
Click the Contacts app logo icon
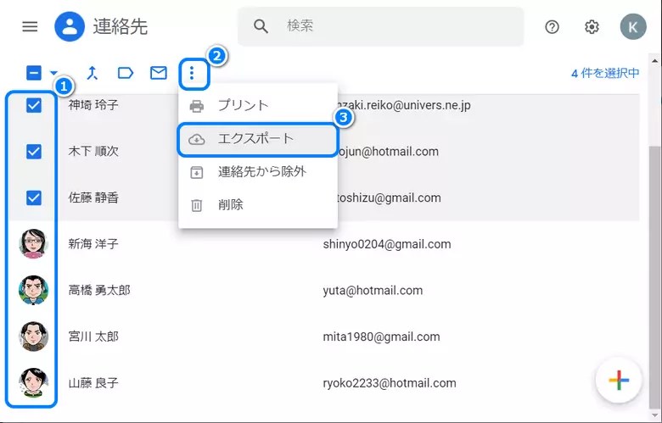pyautogui.click(x=70, y=26)
